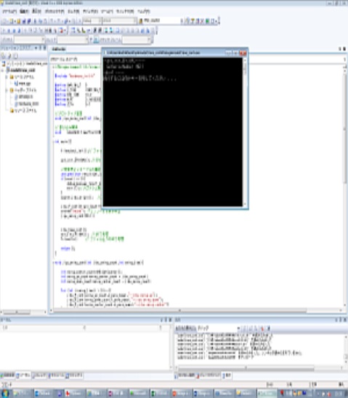Click the console window vertical scrollbar
This screenshot has width=348, height=398.
[245, 132]
